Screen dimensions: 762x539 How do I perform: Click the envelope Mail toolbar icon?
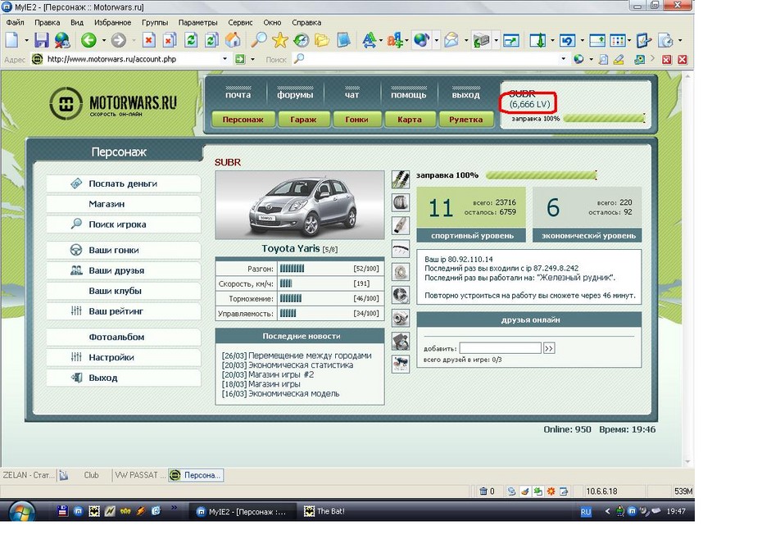tap(451, 40)
